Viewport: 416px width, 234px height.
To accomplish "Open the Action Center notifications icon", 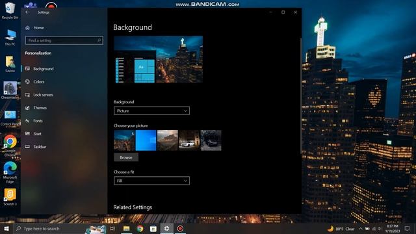I will click(408, 229).
